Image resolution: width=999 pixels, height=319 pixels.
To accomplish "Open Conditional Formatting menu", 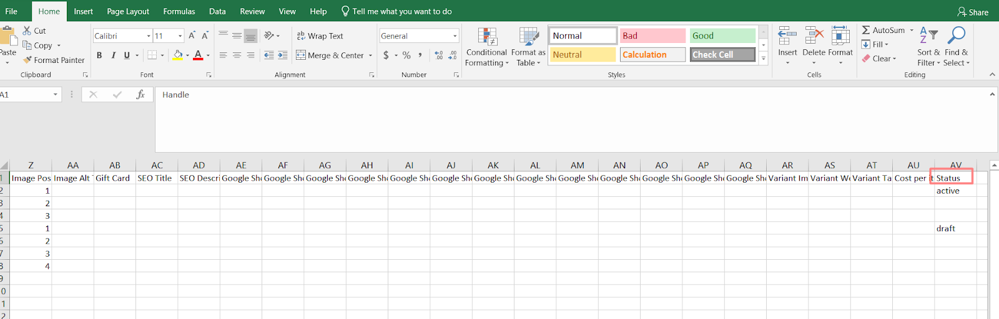I will pyautogui.click(x=486, y=47).
